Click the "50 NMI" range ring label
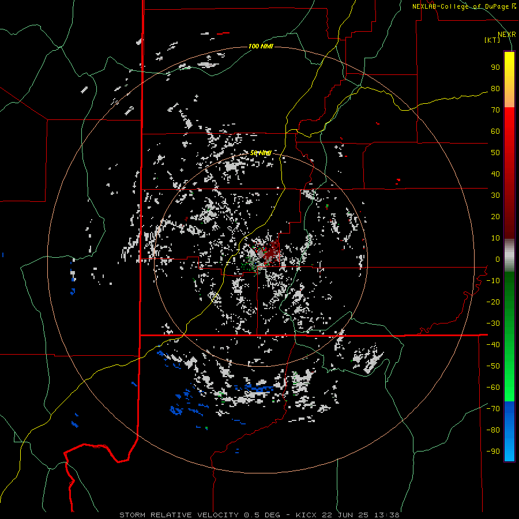This screenshot has width=519, height=519. click(x=261, y=153)
